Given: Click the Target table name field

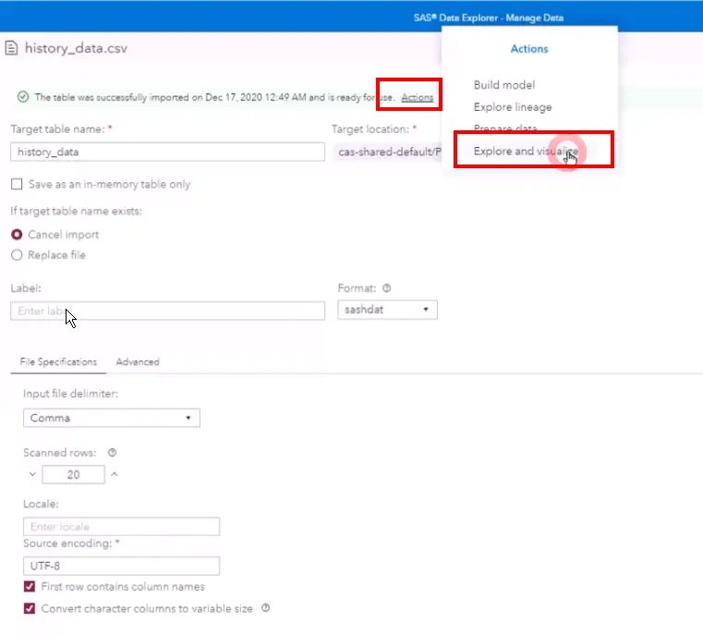Looking at the screenshot, I should (x=166, y=153).
